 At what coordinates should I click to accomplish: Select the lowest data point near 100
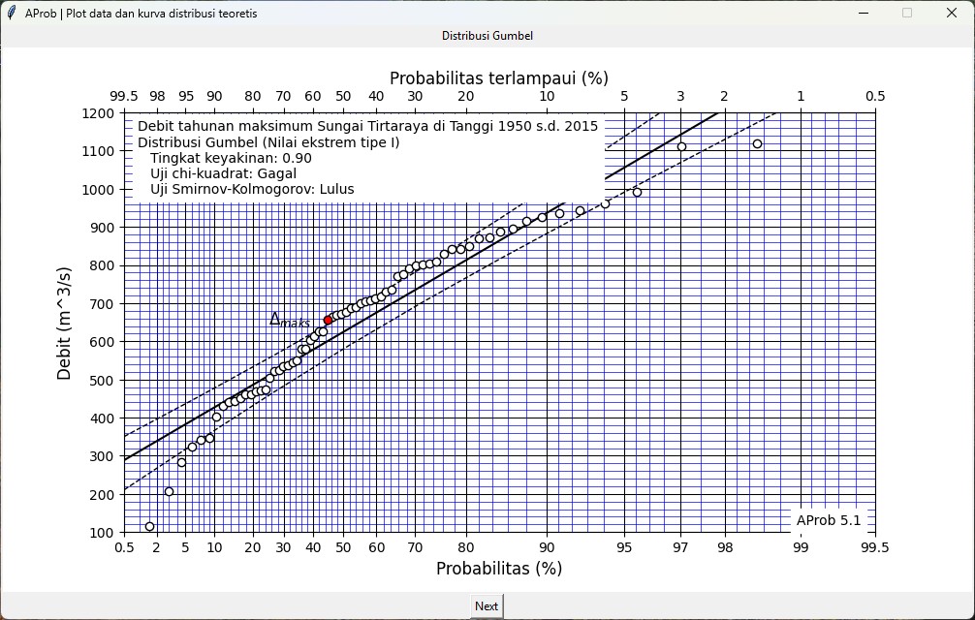pyautogui.click(x=149, y=526)
